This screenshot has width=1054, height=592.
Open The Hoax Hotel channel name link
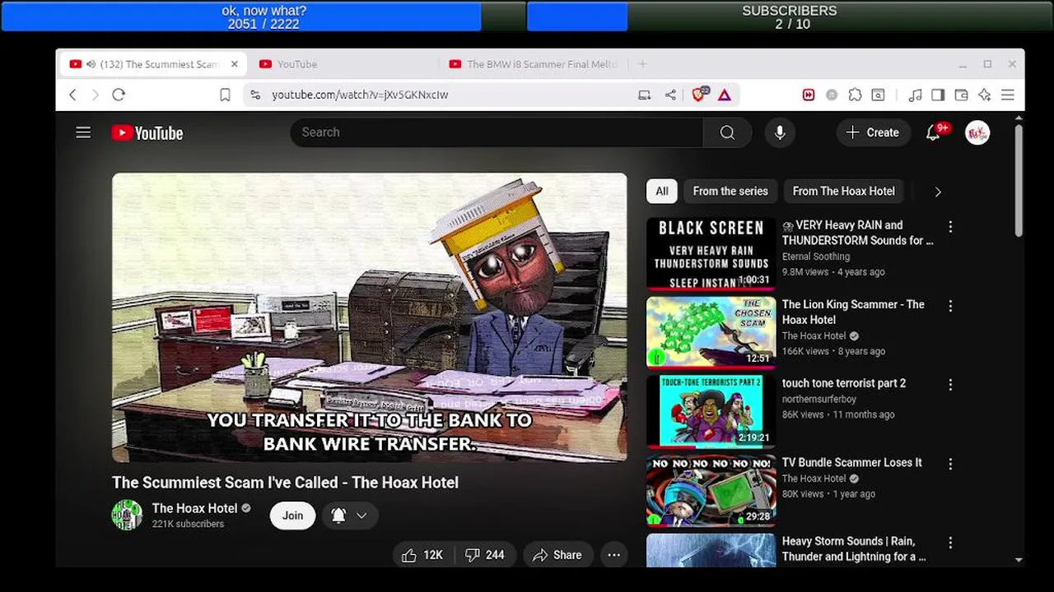pyautogui.click(x=194, y=508)
